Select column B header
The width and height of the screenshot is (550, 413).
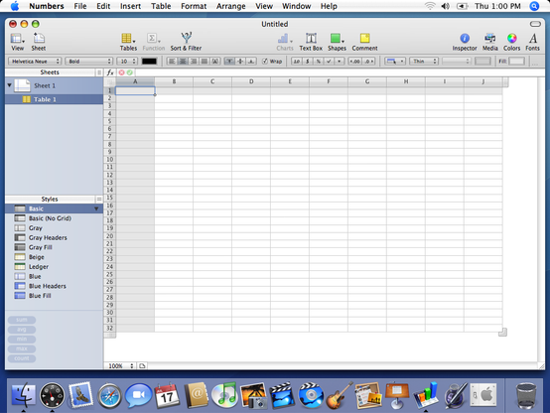point(174,81)
